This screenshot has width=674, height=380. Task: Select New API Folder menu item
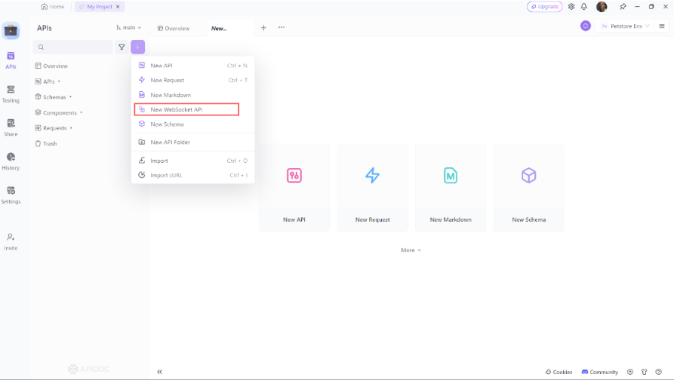[x=192, y=142]
